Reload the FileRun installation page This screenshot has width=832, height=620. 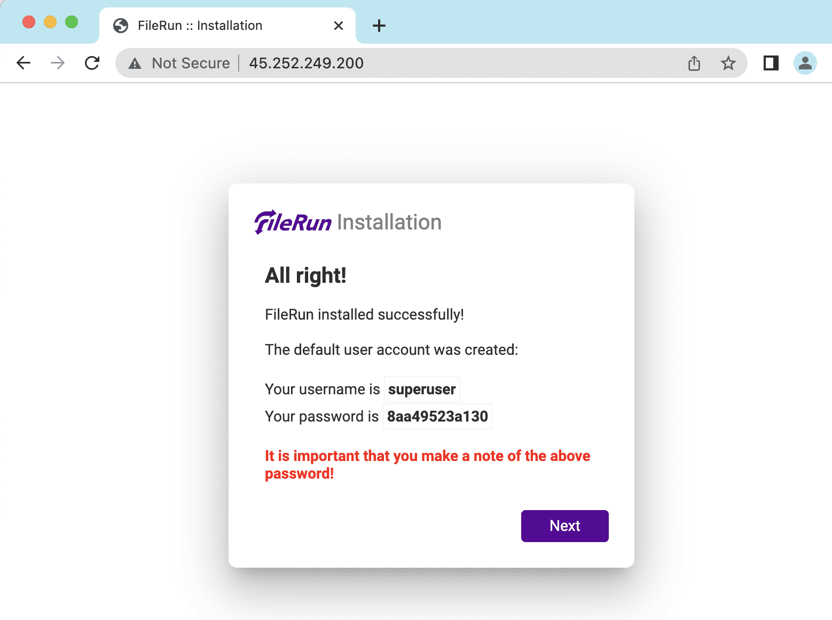92,63
